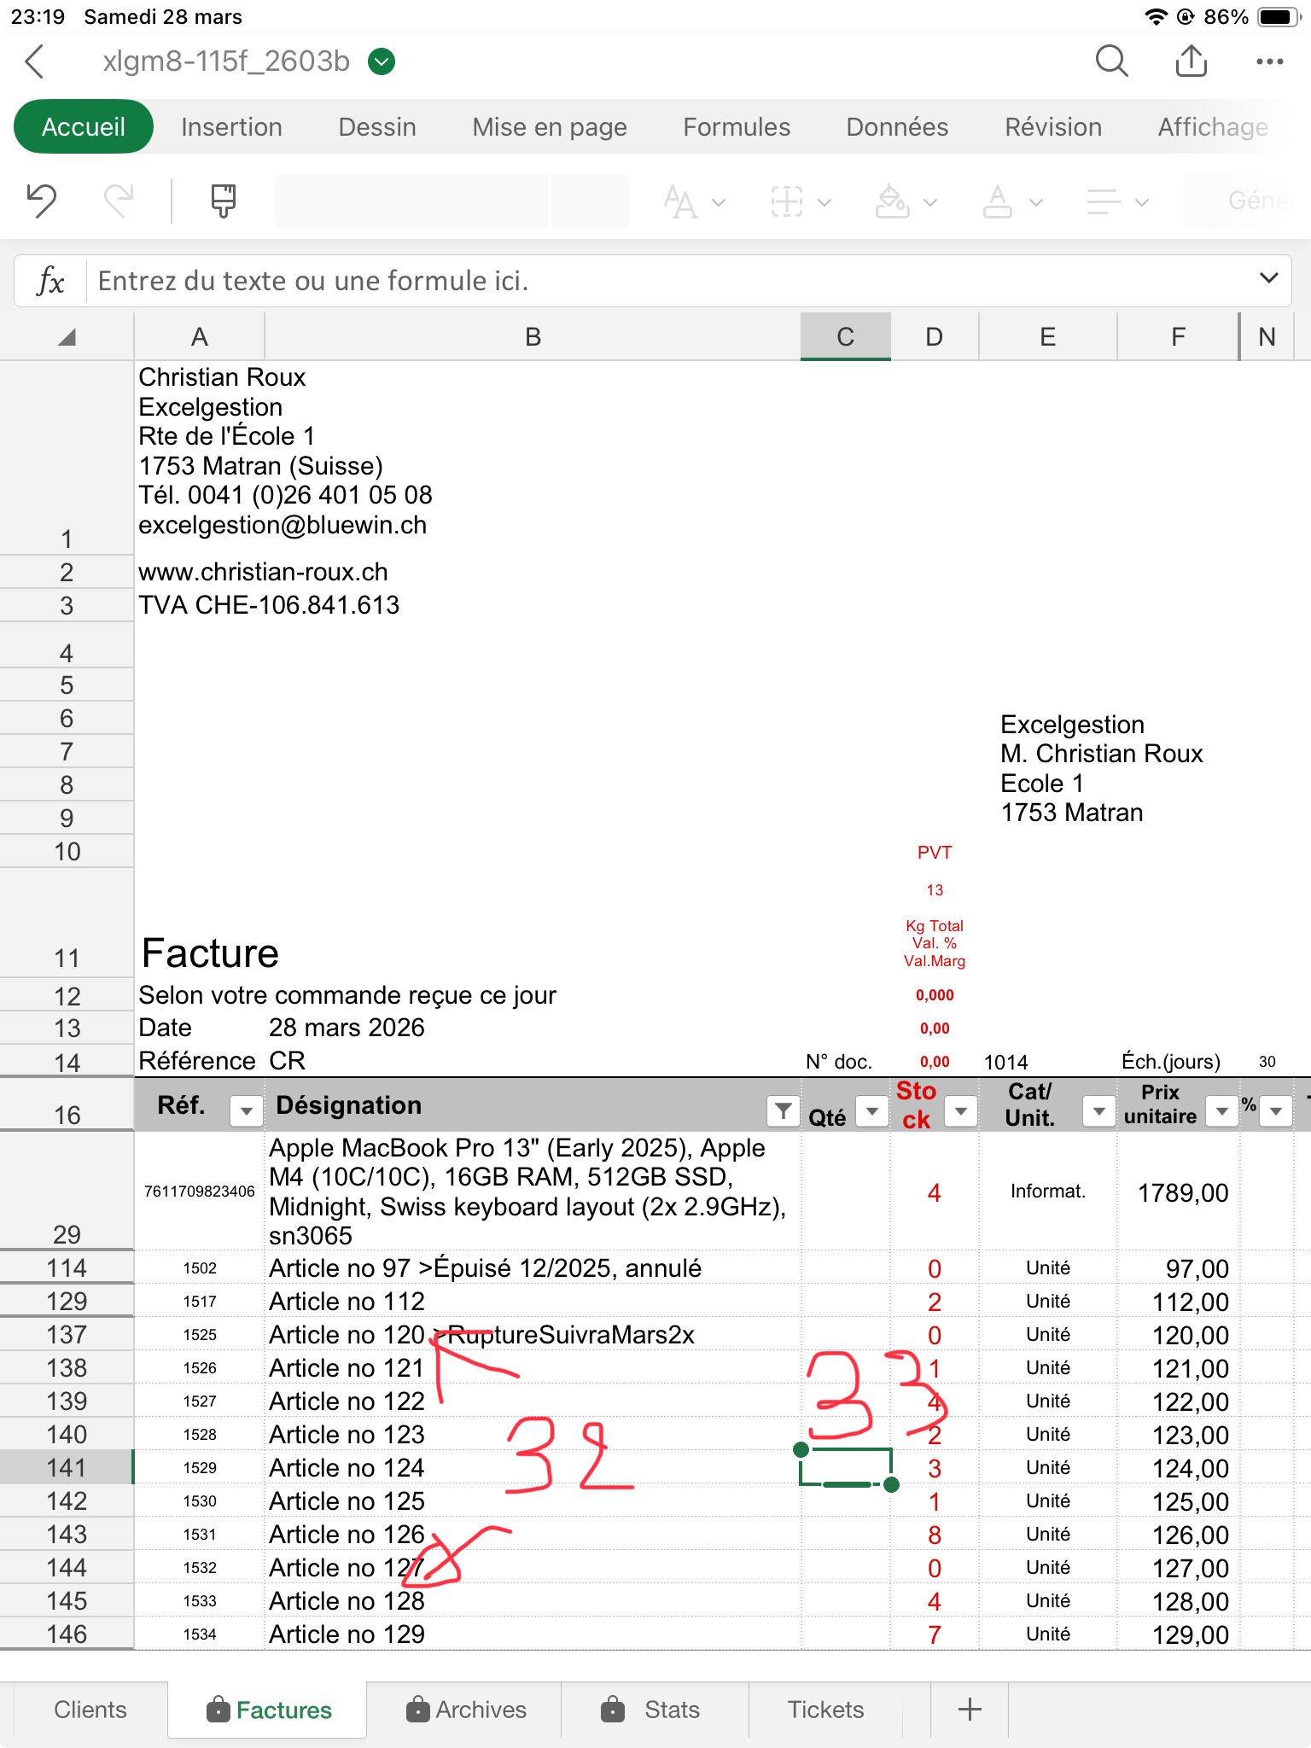Select column D header
The width and height of the screenshot is (1311, 1748).
pyautogui.click(x=934, y=337)
